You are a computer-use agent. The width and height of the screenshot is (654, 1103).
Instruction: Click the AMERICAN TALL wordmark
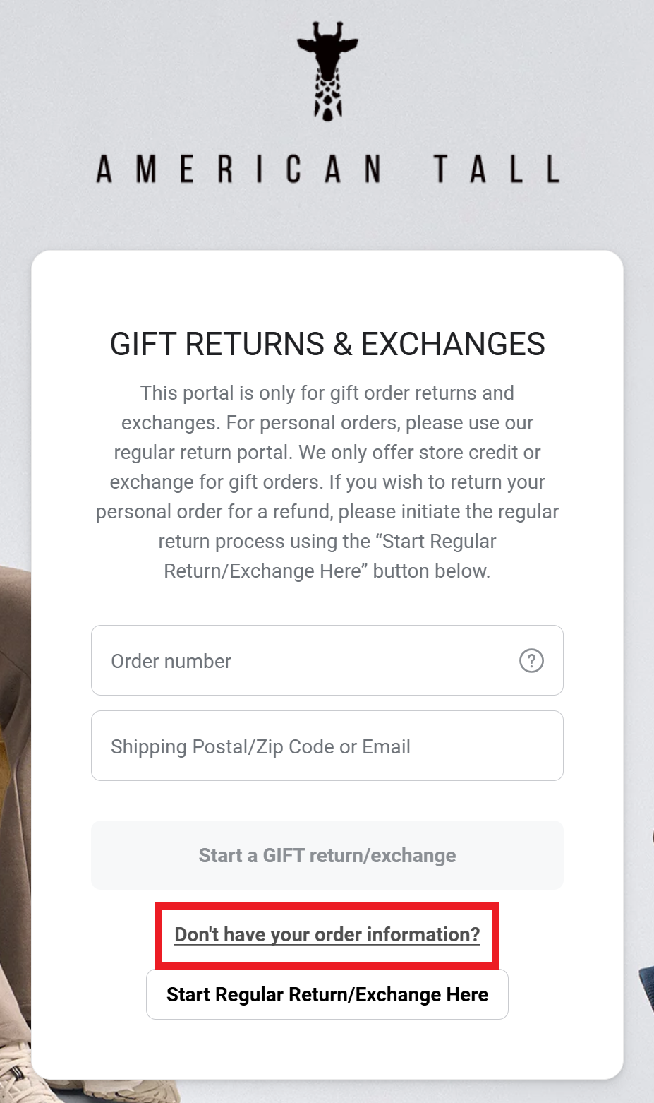point(327,169)
